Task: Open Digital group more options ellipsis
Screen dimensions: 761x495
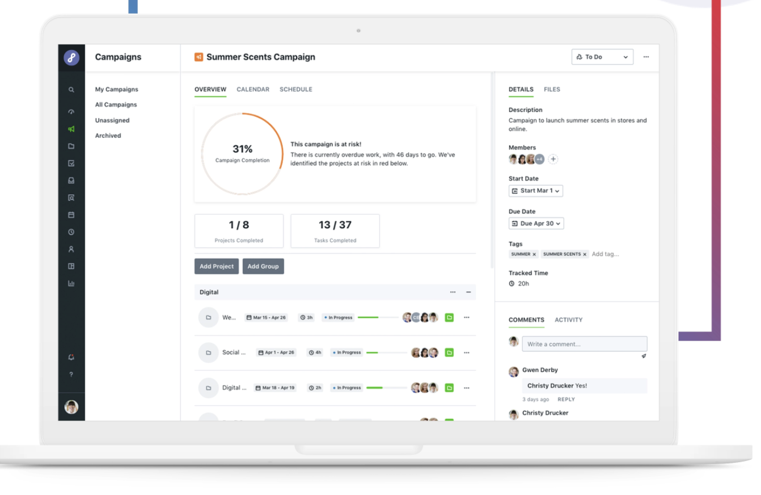Action: tap(453, 292)
